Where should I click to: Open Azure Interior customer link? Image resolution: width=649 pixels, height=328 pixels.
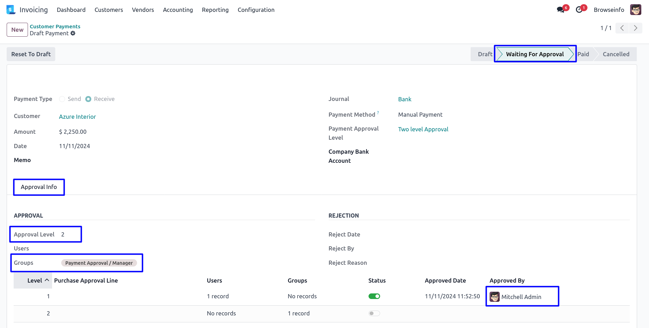pyautogui.click(x=77, y=117)
